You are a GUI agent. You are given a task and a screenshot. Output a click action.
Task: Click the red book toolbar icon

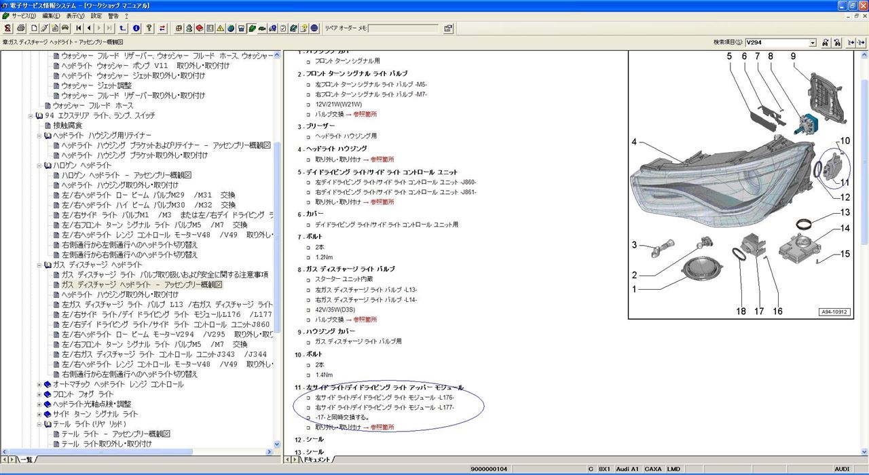tap(200, 28)
